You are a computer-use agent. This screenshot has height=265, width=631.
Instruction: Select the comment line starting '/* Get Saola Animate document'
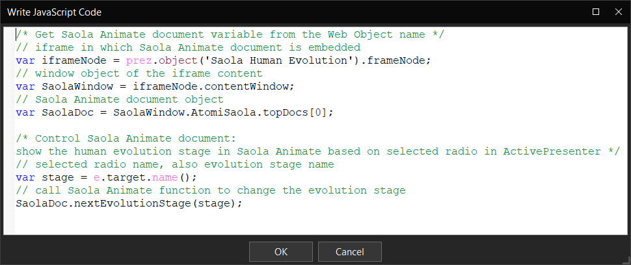(230, 34)
